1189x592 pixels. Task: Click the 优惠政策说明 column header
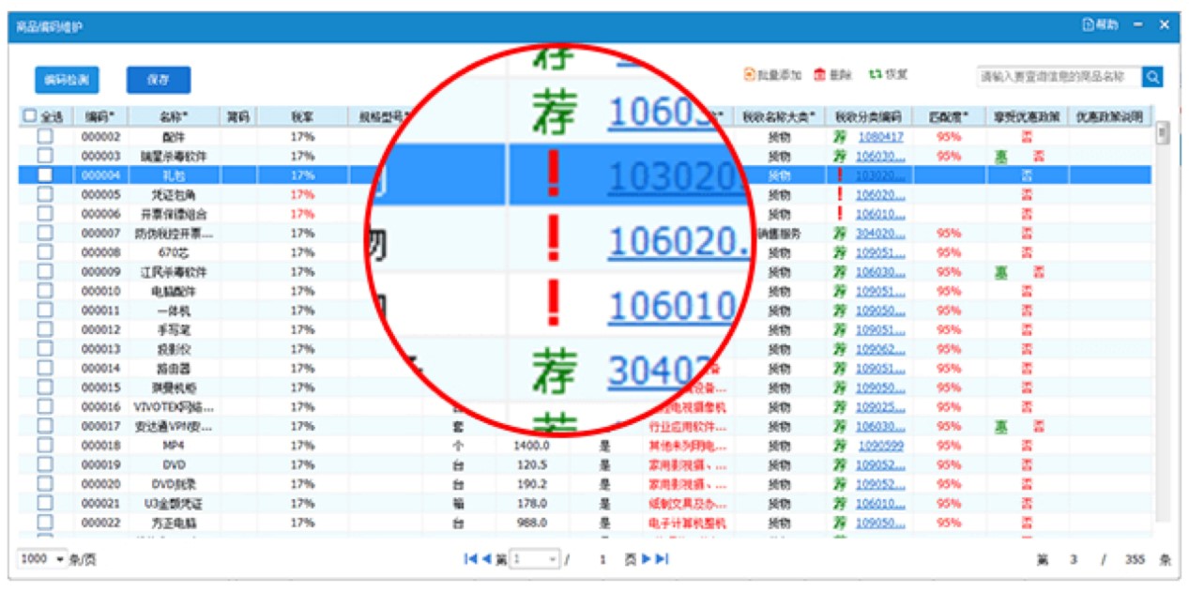pyautogui.click(x=1110, y=117)
